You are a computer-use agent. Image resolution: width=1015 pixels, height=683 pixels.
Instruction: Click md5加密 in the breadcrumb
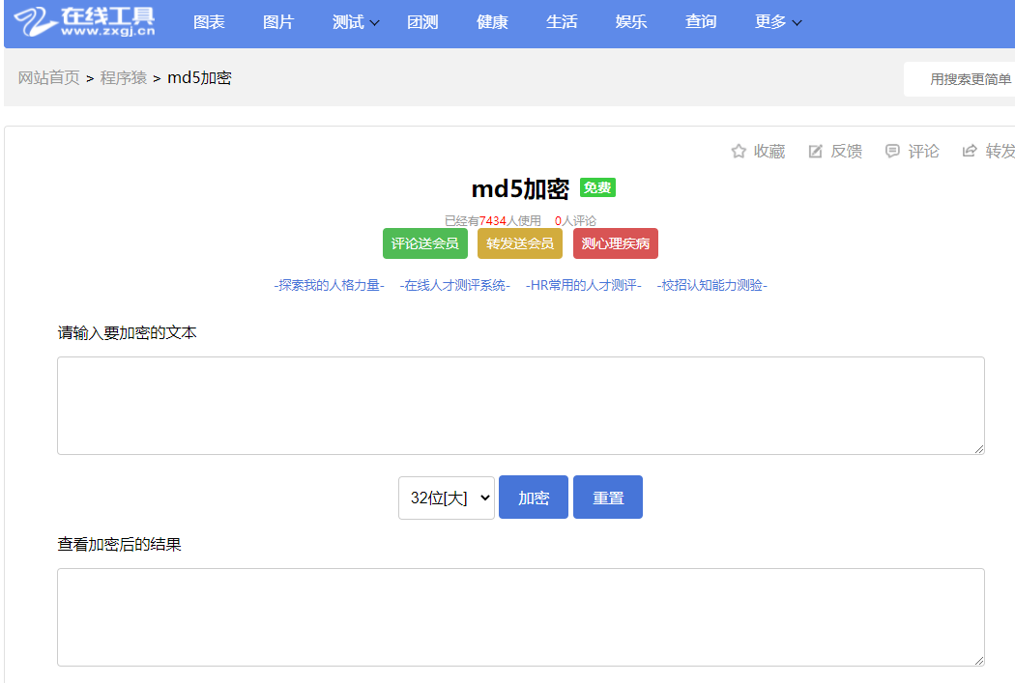point(199,78)
